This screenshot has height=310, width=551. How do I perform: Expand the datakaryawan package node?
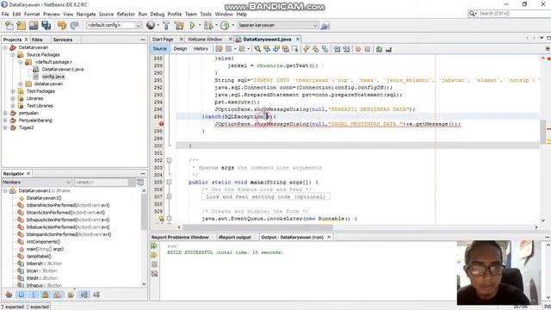click(21, 84)
